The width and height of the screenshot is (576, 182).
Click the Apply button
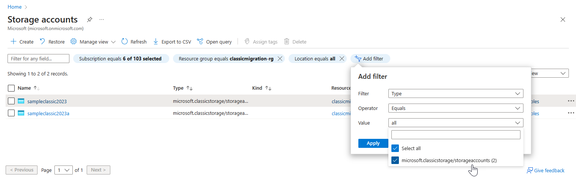(x=373, y=143)
